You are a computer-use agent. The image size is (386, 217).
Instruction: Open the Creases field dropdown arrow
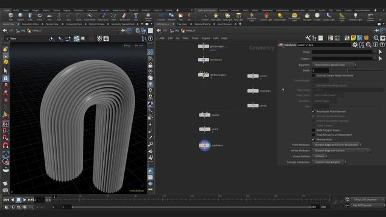pyautogui.click(x=375, y=58)
